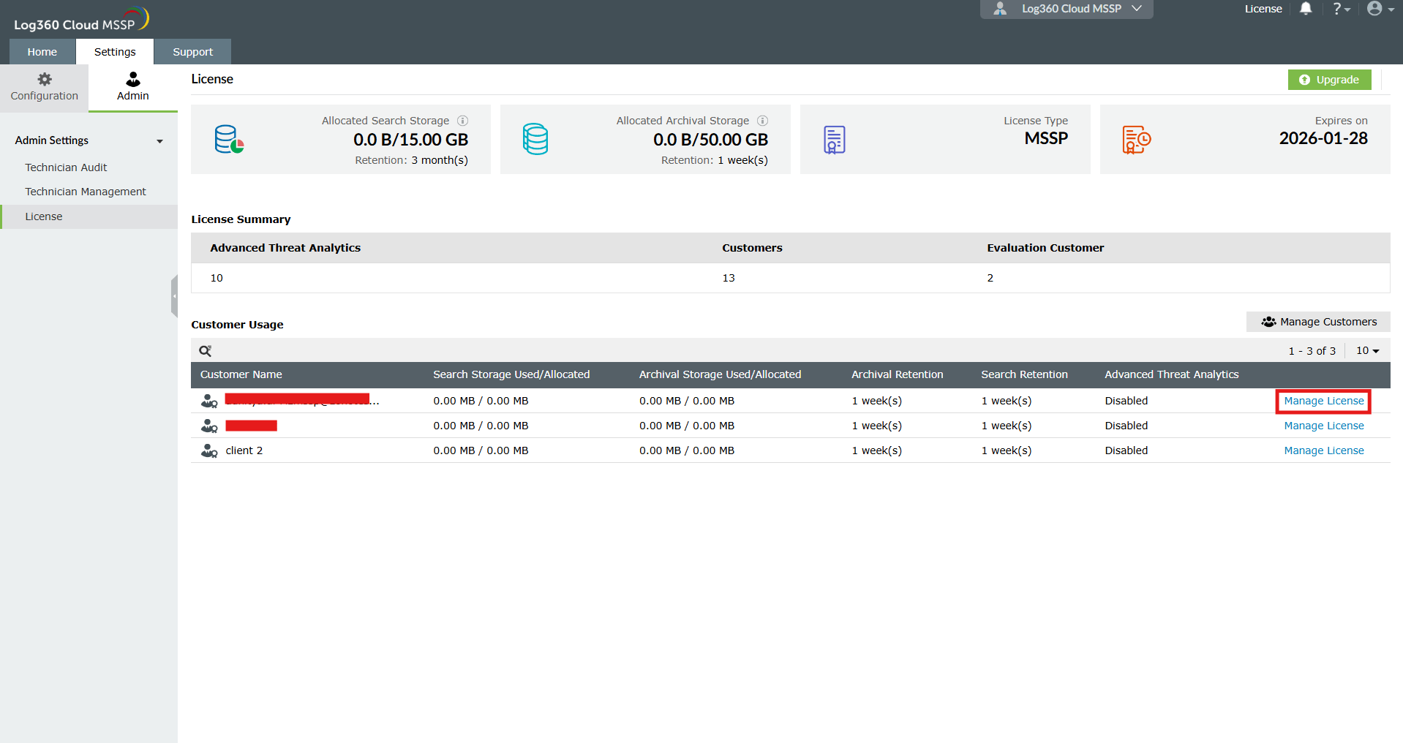The image size is (1403, 743).
Task: Open Manage License for client 2
Action: [x=1324, y=450]
